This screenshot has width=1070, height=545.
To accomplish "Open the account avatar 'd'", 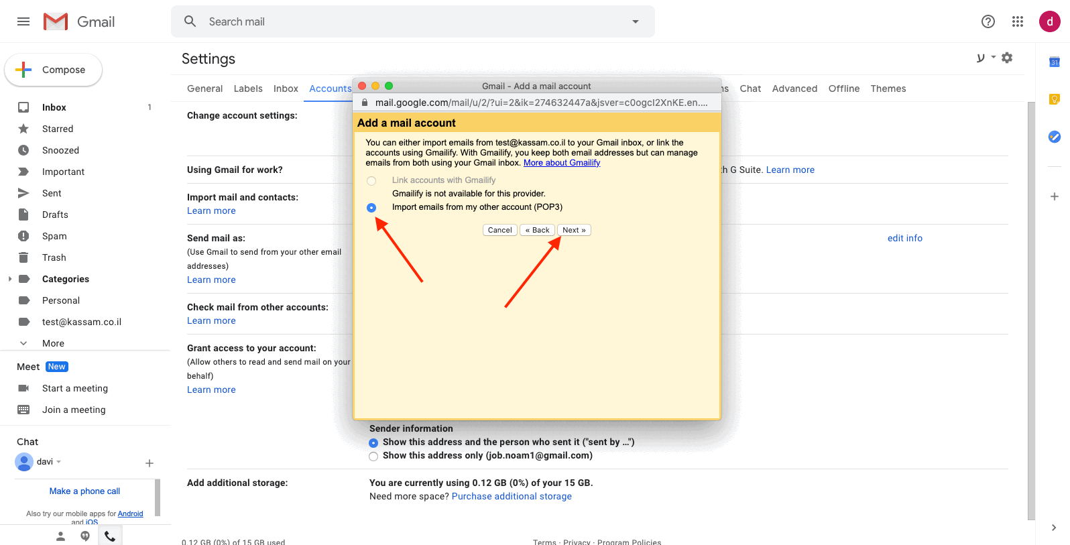I will (1049, 21).
